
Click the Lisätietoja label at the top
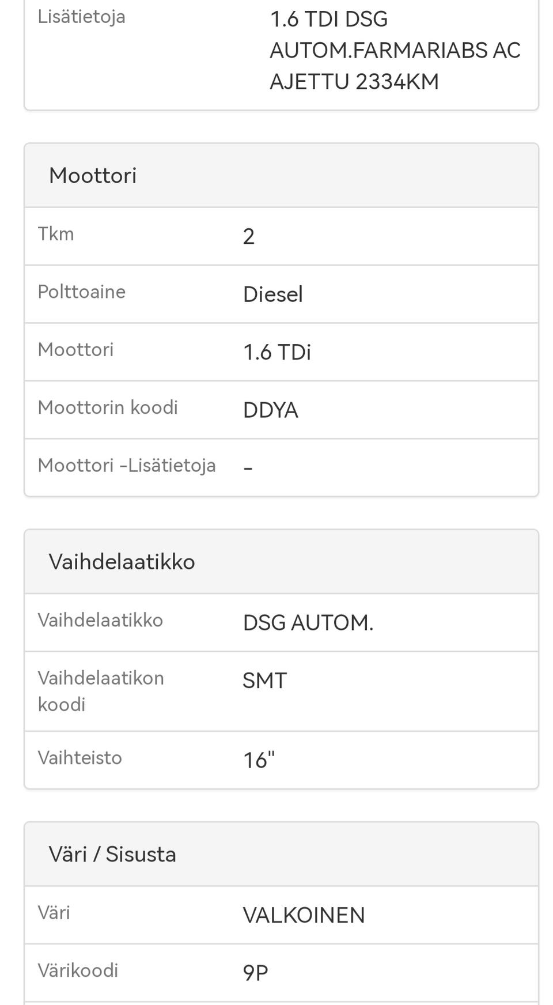tap(81, 17)
